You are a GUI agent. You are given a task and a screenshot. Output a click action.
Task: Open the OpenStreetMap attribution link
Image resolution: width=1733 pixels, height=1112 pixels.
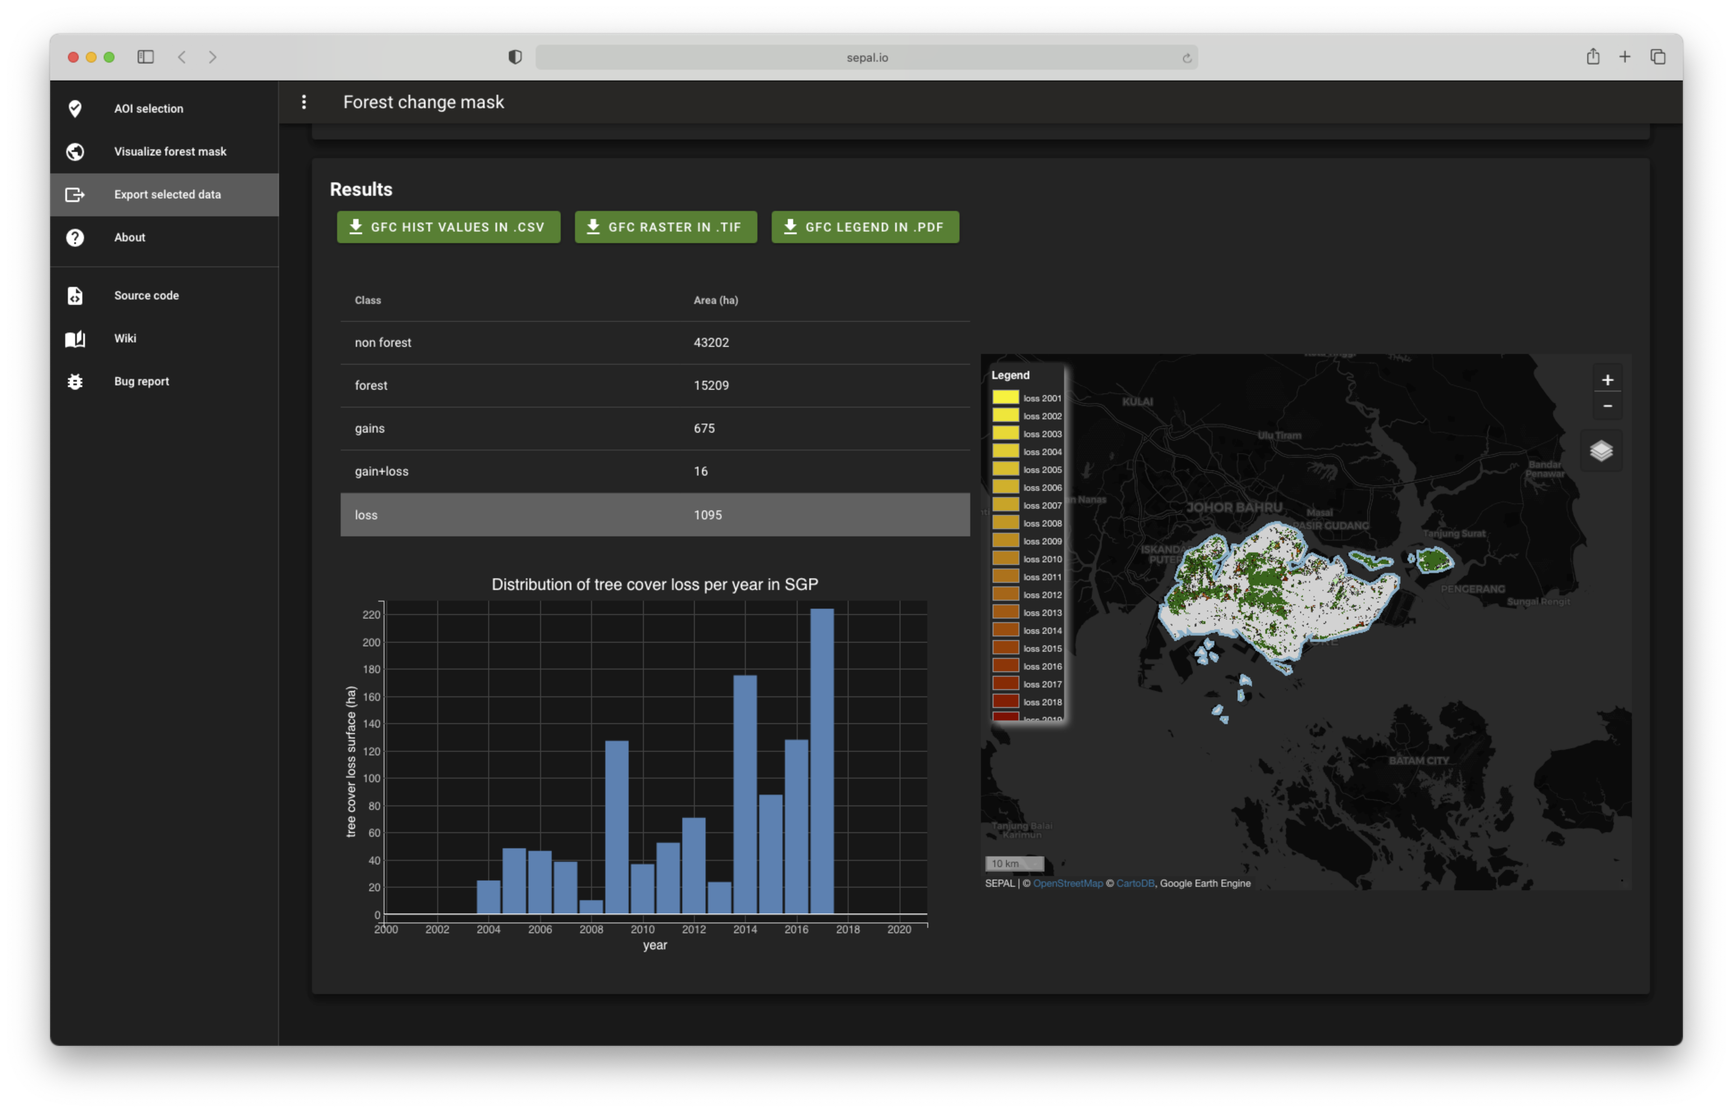(1068, 883)
